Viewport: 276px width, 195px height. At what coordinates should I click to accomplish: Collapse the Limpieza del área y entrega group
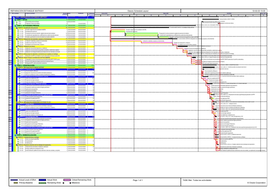coord(17,137)
